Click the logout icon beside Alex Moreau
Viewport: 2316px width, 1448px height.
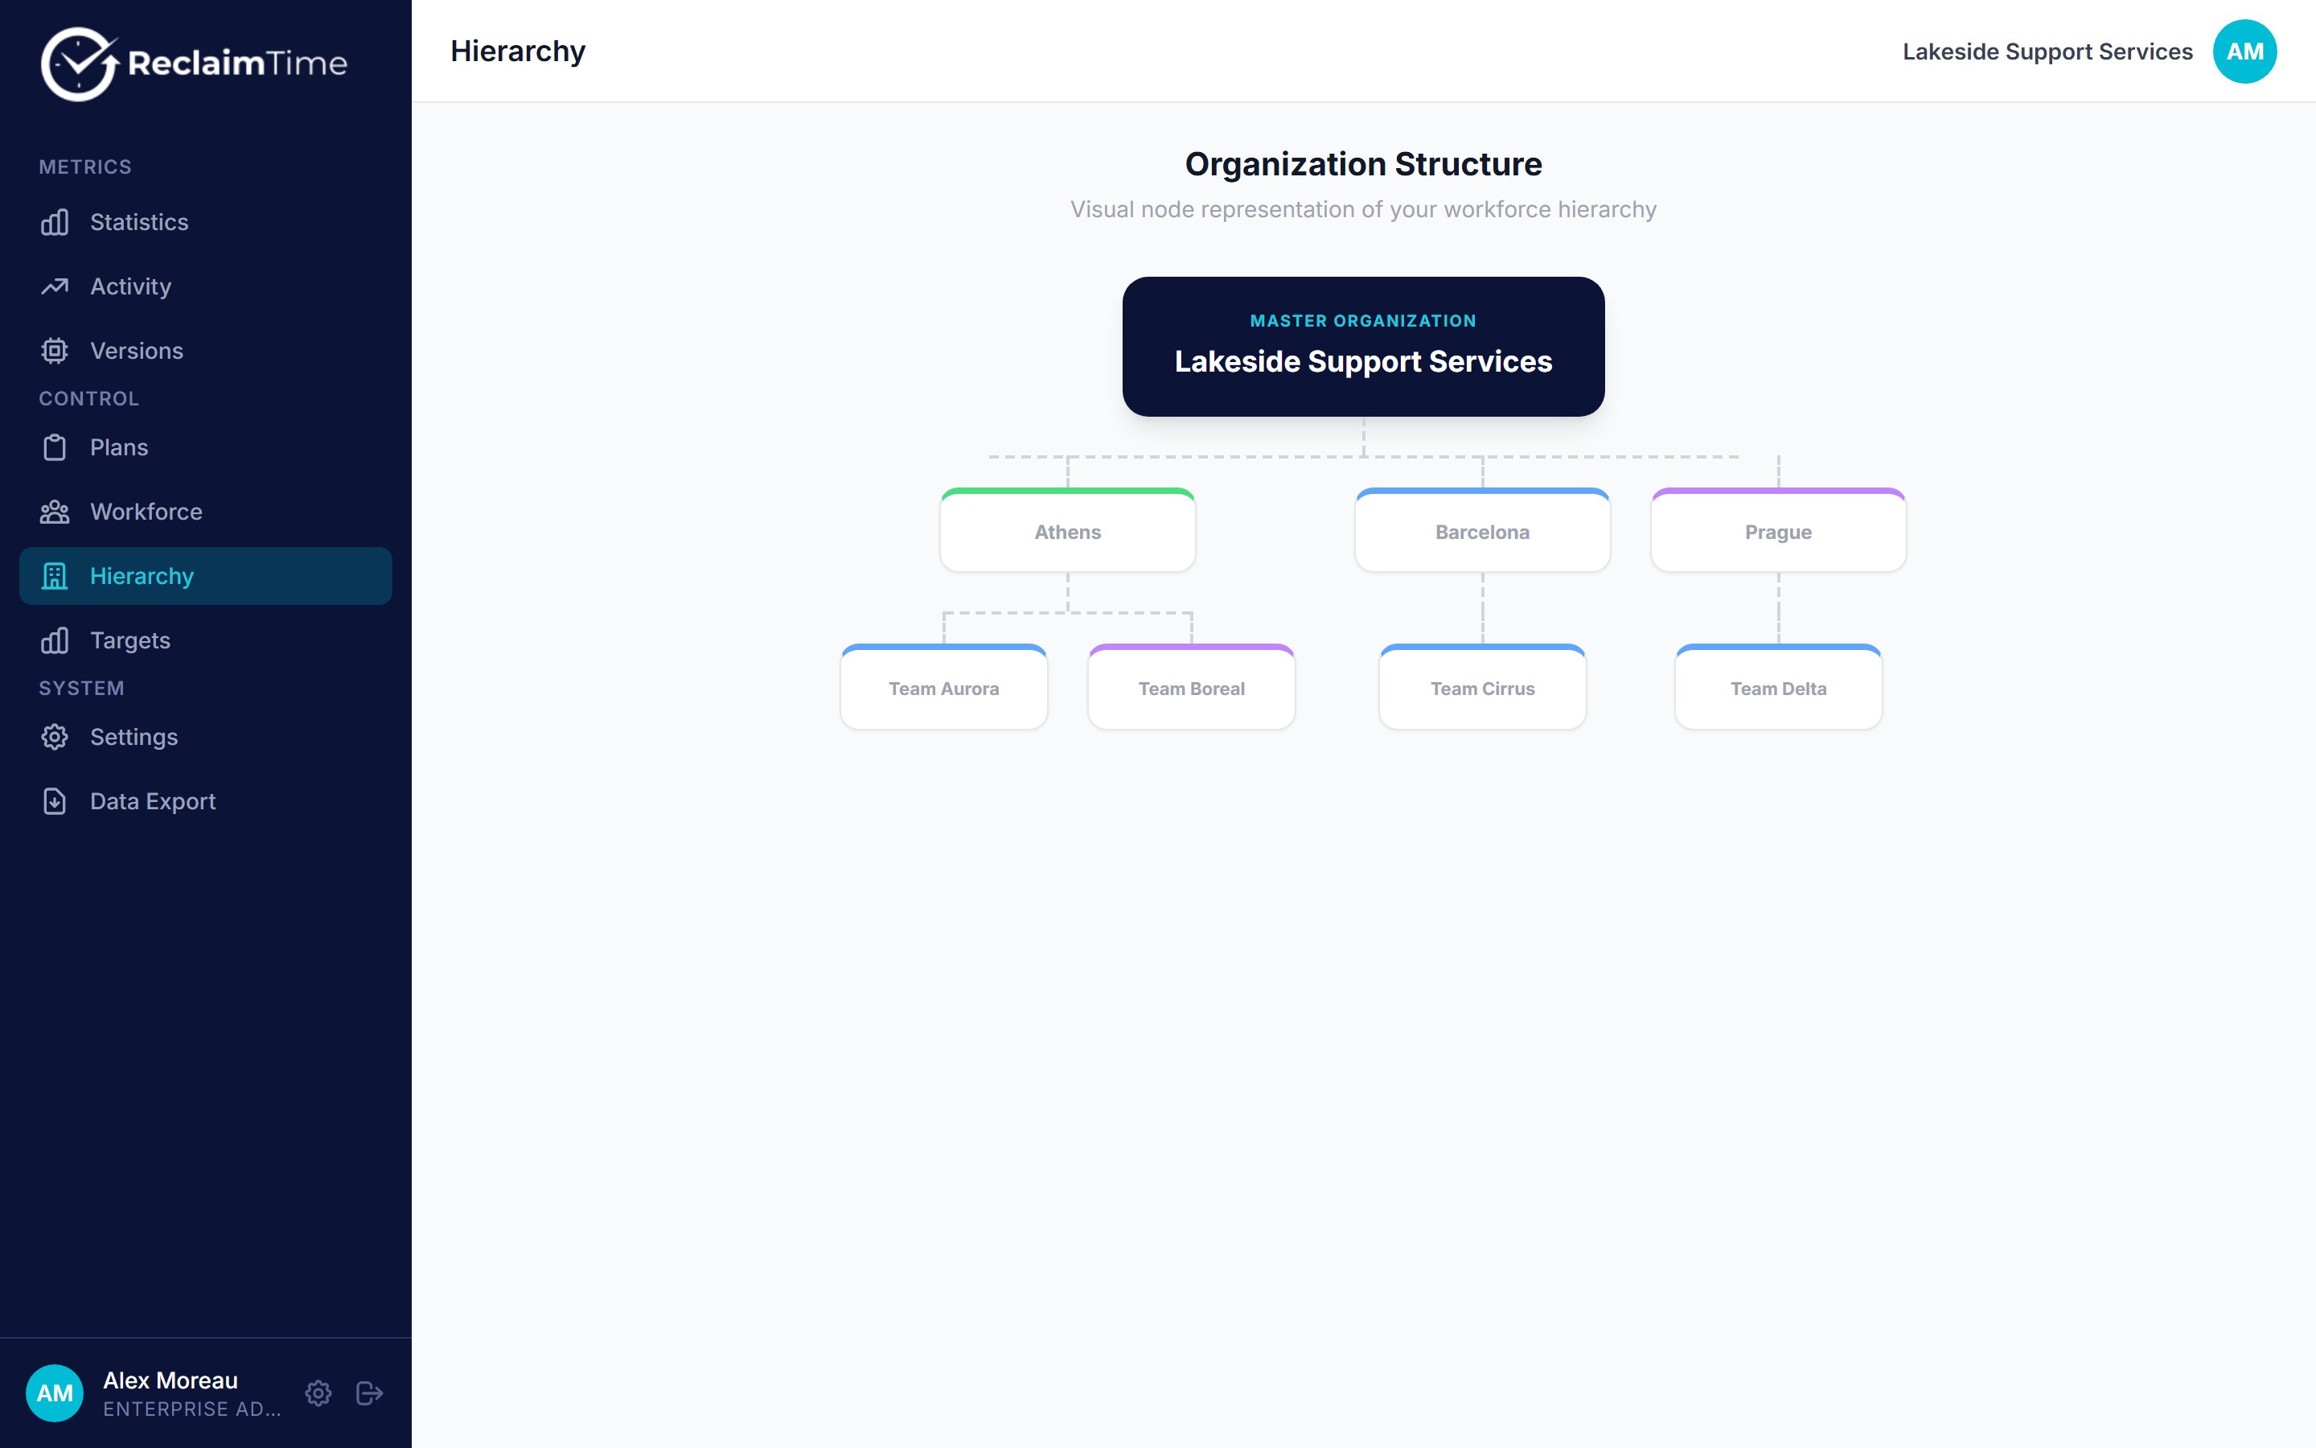(x=369, y=1392)
